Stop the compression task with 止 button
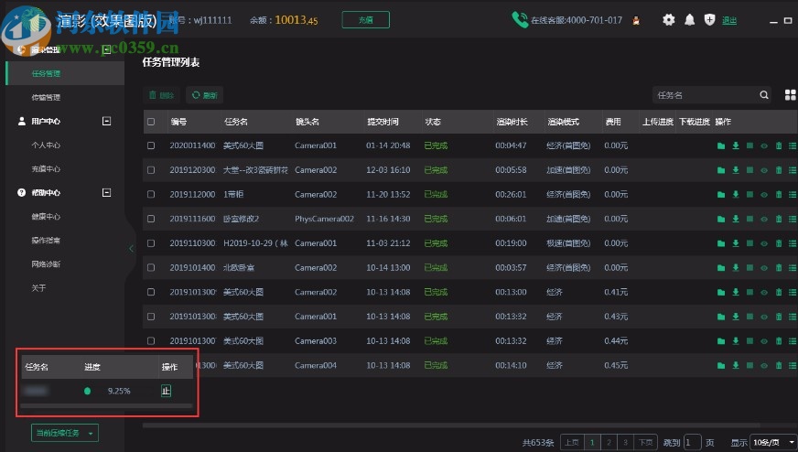The height and width of the screenshot is (452, 798). coord(166,391)
